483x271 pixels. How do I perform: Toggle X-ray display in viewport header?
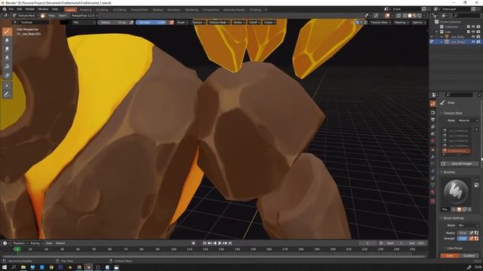pos(398,15)
